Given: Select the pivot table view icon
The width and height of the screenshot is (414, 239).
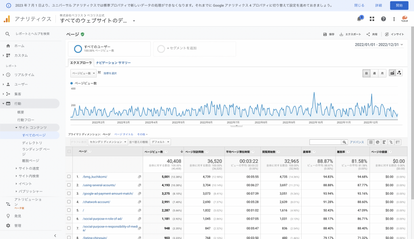Looking at the screenshot, I should [x=398, y=142].
